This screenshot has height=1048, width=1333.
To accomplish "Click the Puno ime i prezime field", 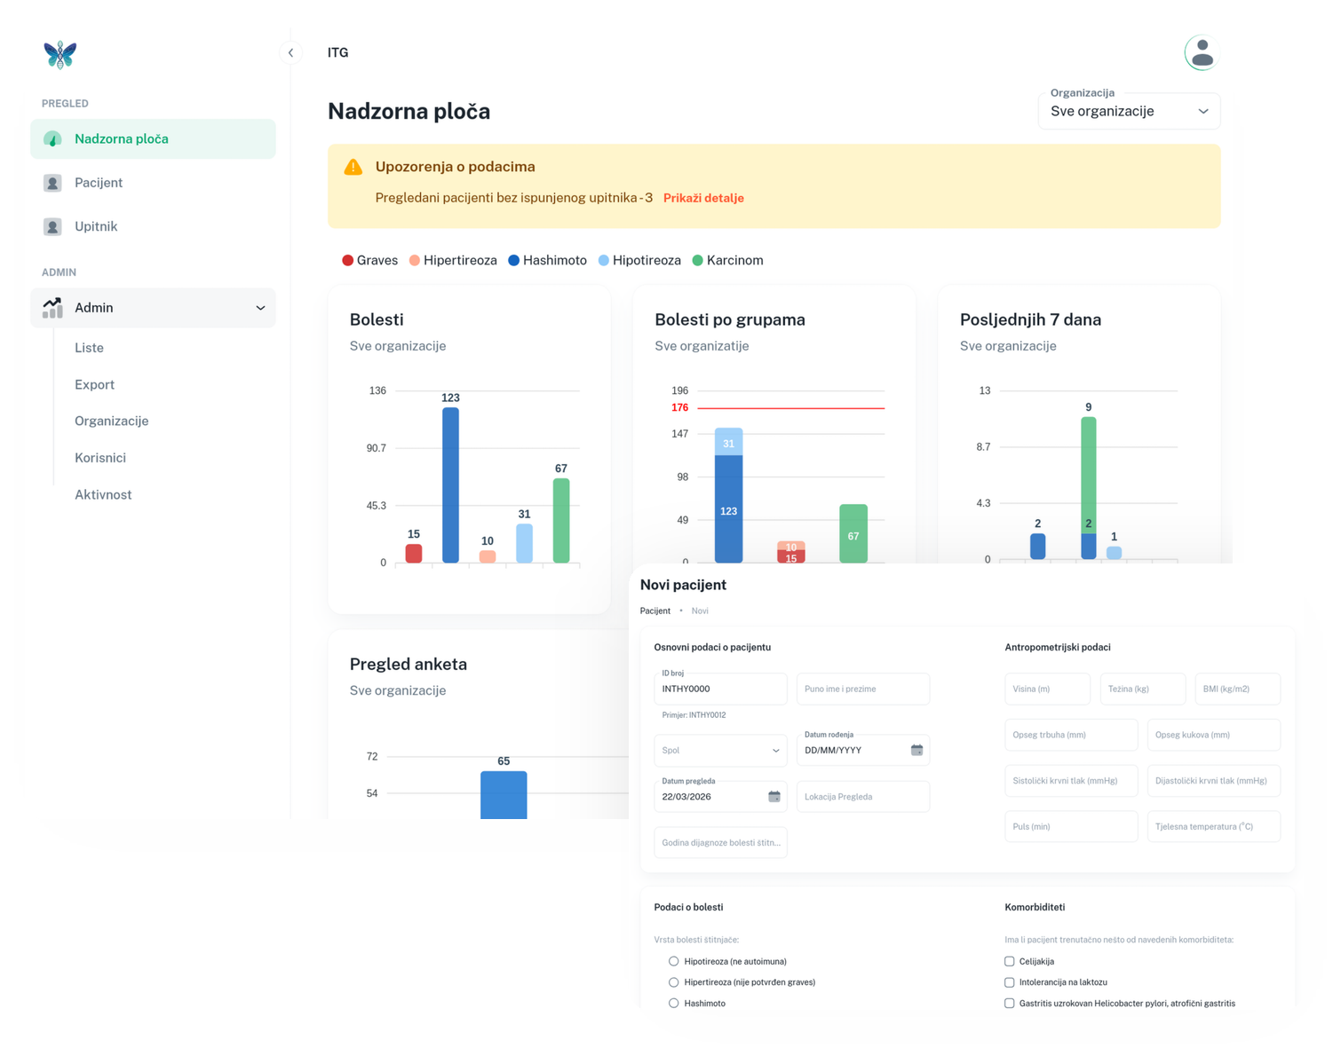I will click(862, 689).
